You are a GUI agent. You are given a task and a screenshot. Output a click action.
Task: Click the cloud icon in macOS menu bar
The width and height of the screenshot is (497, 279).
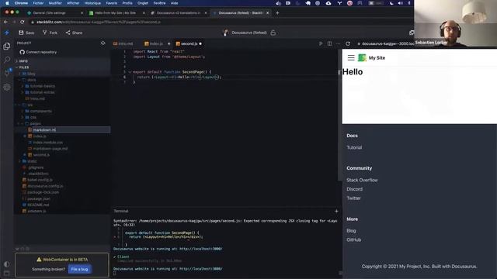tap(328, 3)
